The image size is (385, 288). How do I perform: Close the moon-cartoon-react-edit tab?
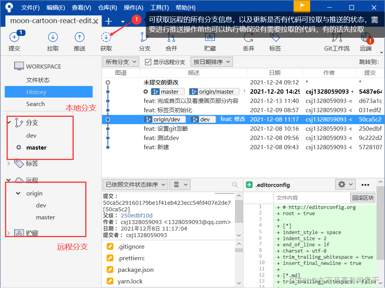(96, 22)
